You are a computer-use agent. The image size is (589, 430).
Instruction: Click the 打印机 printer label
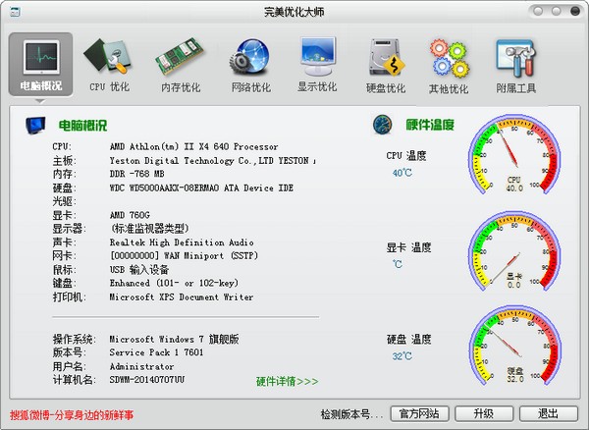click(69, 297)
